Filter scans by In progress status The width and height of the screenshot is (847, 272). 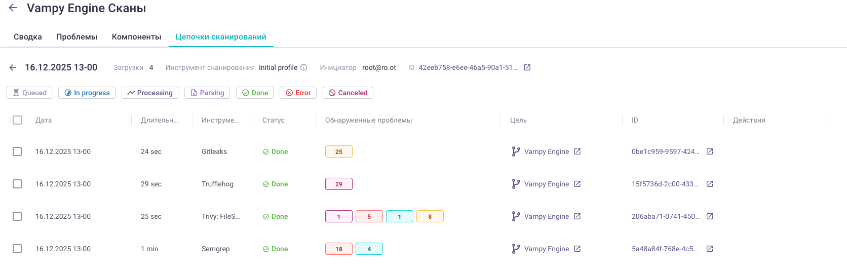point(87,93)
